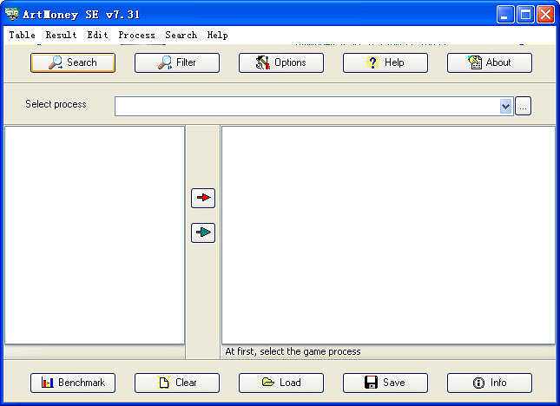
Task: Open the Table menu
Action: point(23,35)
